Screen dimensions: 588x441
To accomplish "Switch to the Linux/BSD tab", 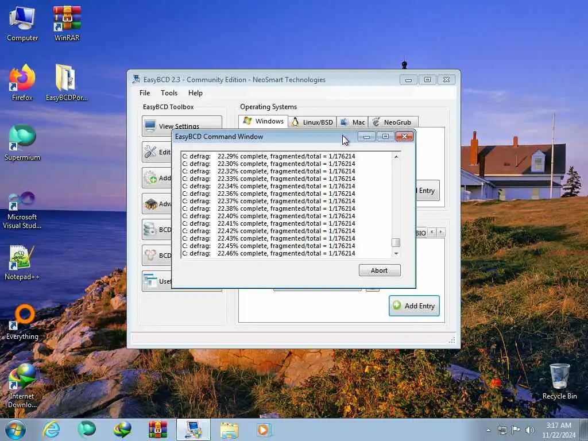I will point(312,122).
